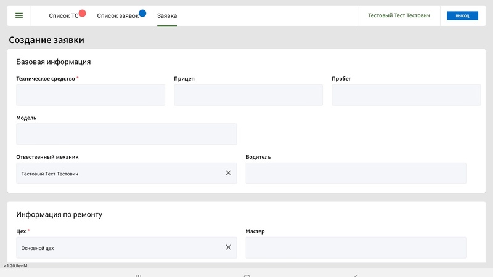
Task: Click the Пробег input field
Action: [405, 95]
